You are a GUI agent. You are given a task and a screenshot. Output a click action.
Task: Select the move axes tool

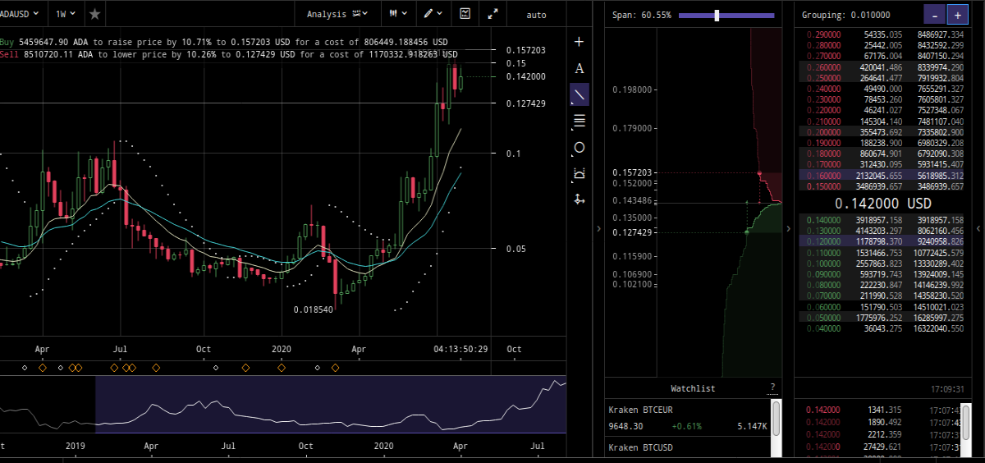click(x=580, y=199)
